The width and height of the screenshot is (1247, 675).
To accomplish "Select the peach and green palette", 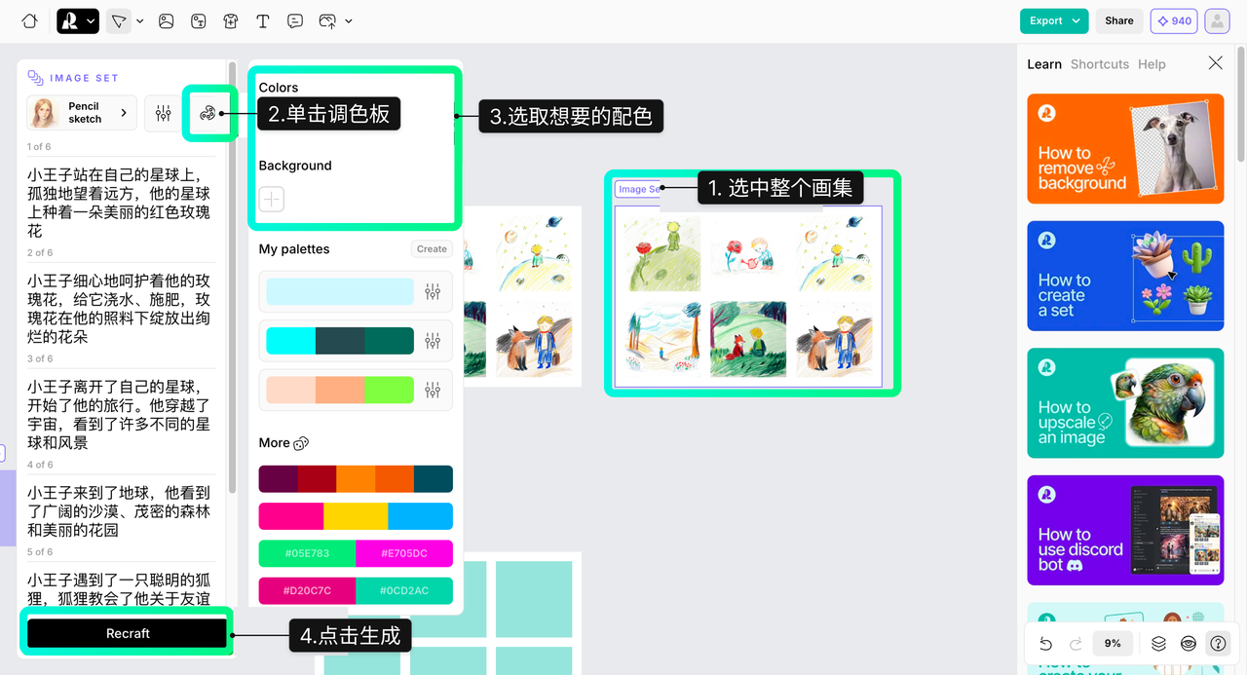I will pos(340,390).
